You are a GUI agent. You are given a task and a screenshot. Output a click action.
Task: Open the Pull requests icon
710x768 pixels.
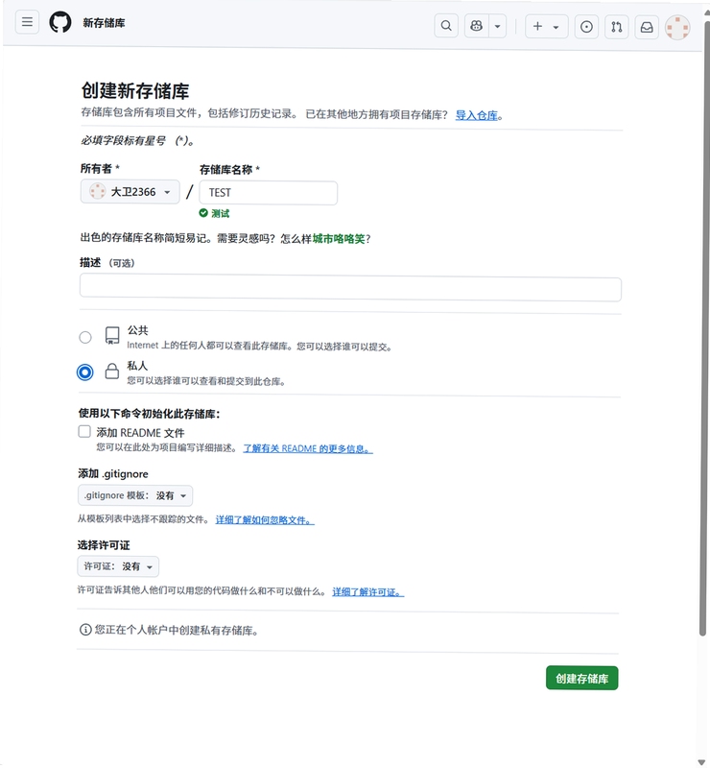point(617,27)
